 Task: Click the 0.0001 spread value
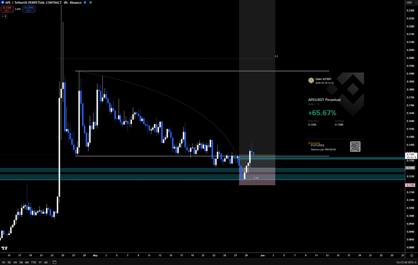[18, 9]
